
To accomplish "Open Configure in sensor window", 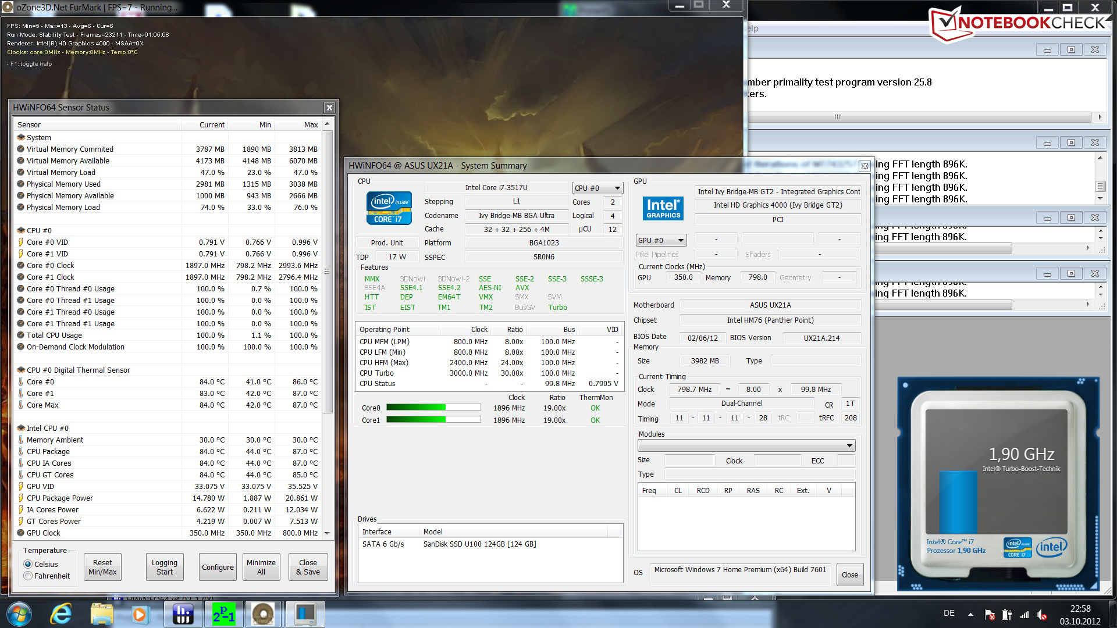I will click(x=218, y=568).
